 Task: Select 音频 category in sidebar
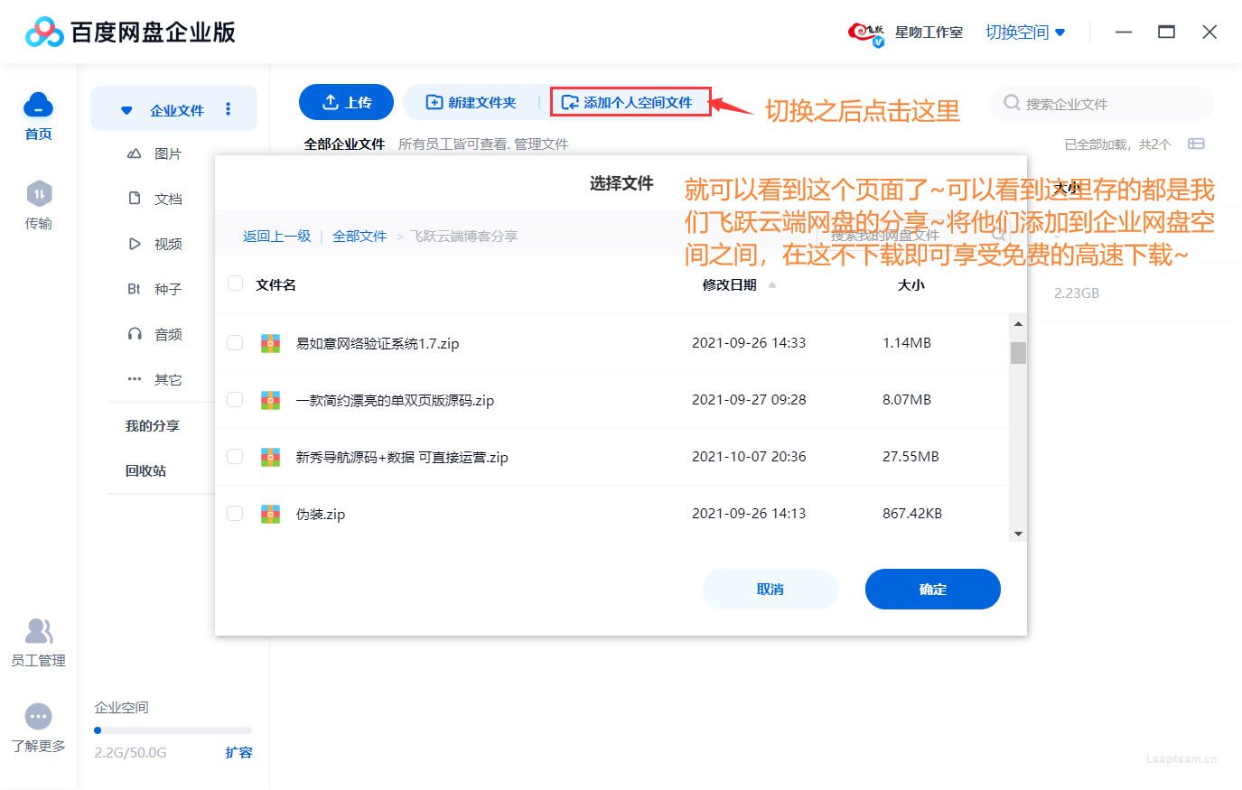[168, 334]
